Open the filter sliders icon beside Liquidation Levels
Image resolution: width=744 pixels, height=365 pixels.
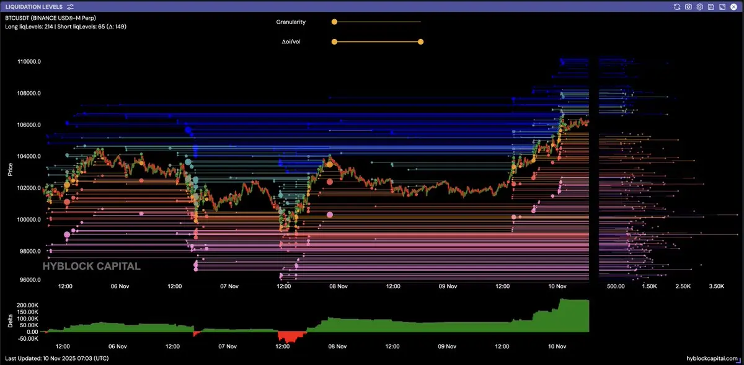tap(70, 7)
